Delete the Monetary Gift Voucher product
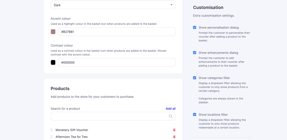This screenshot has height=140, width=287. [174, 130]
